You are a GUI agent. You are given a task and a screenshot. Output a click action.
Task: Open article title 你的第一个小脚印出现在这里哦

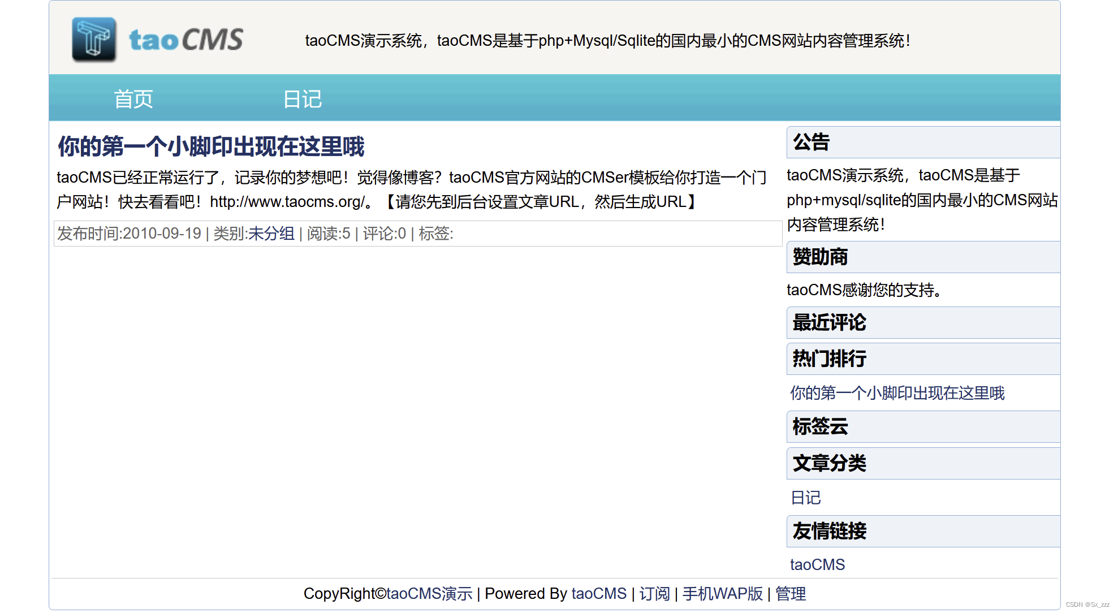[211, 146]
